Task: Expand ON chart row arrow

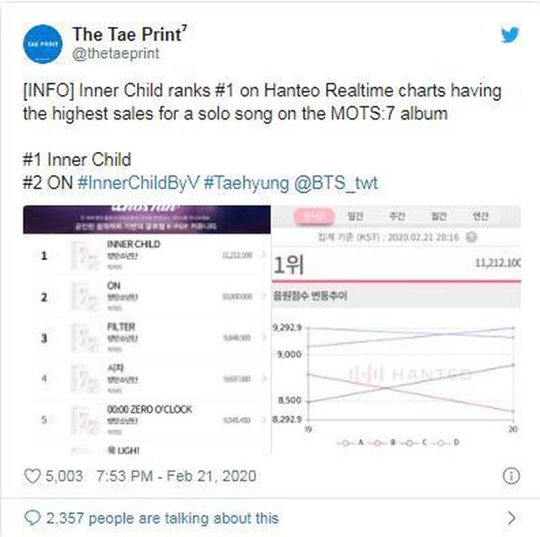Action: (264, 296)
